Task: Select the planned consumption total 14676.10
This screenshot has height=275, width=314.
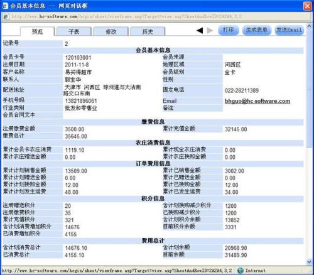Action: coord(76,248)
